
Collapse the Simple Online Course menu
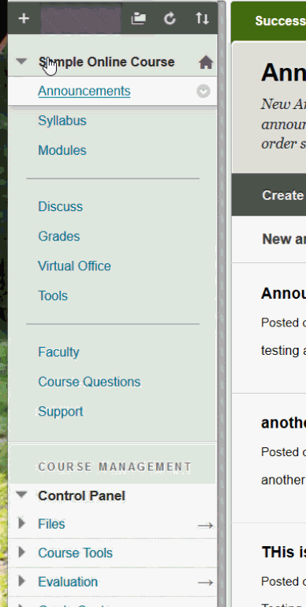pyautogui.click(x=21, y=61)
